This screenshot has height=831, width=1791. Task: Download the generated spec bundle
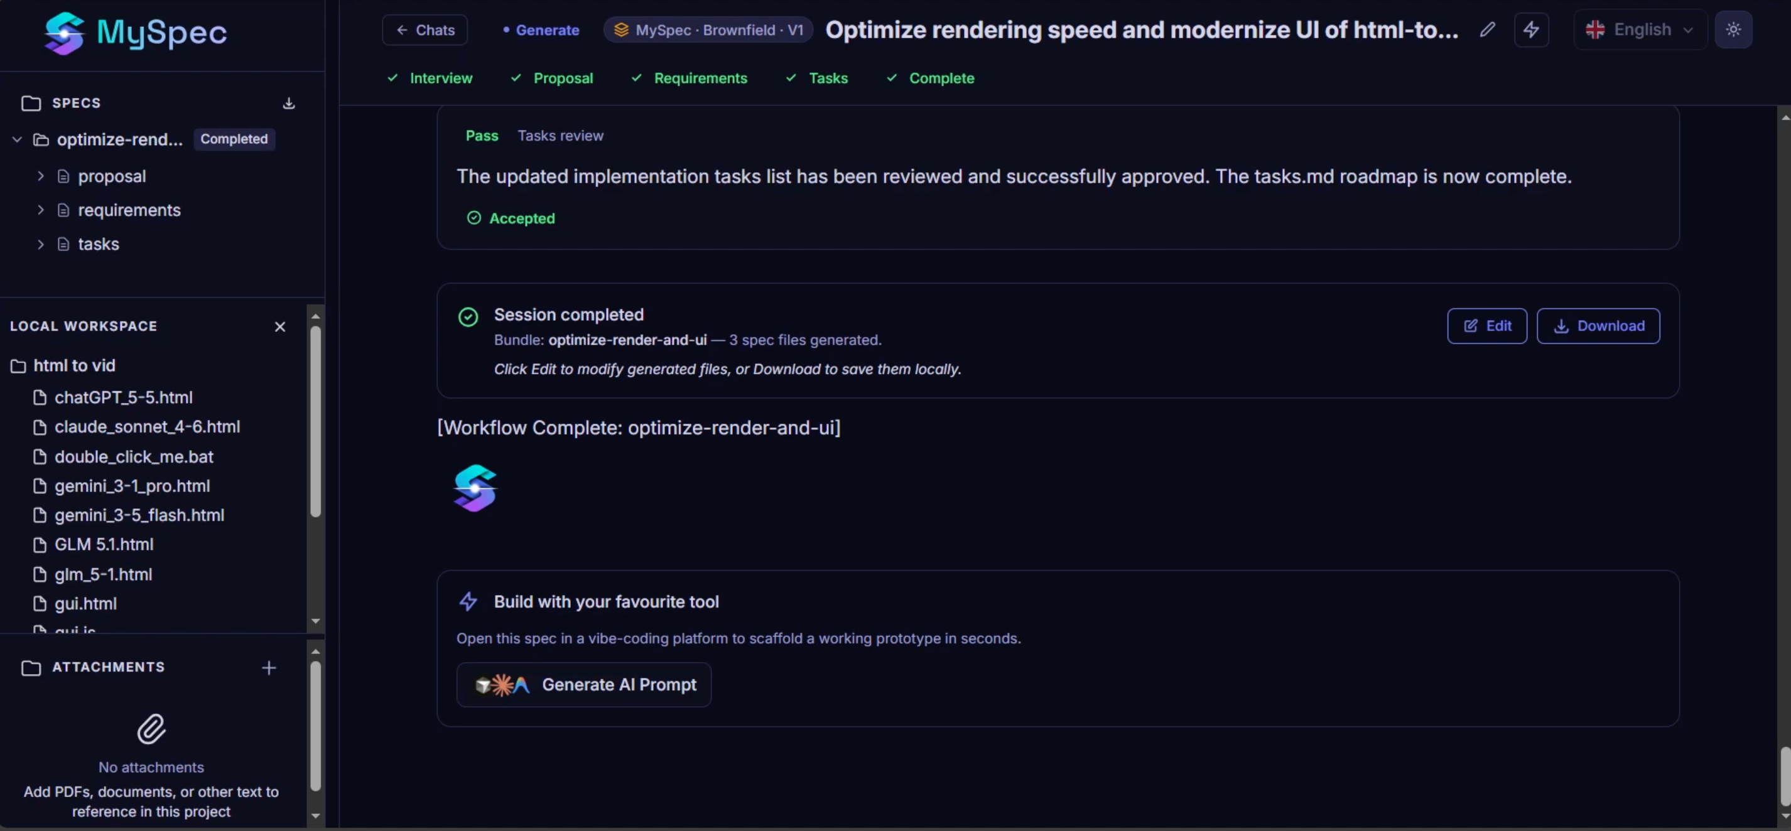coord(1598,326)
